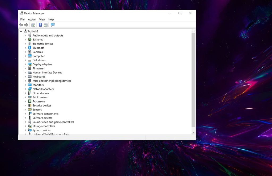
Task: Select the Firmware label
Action: (38, 68)
